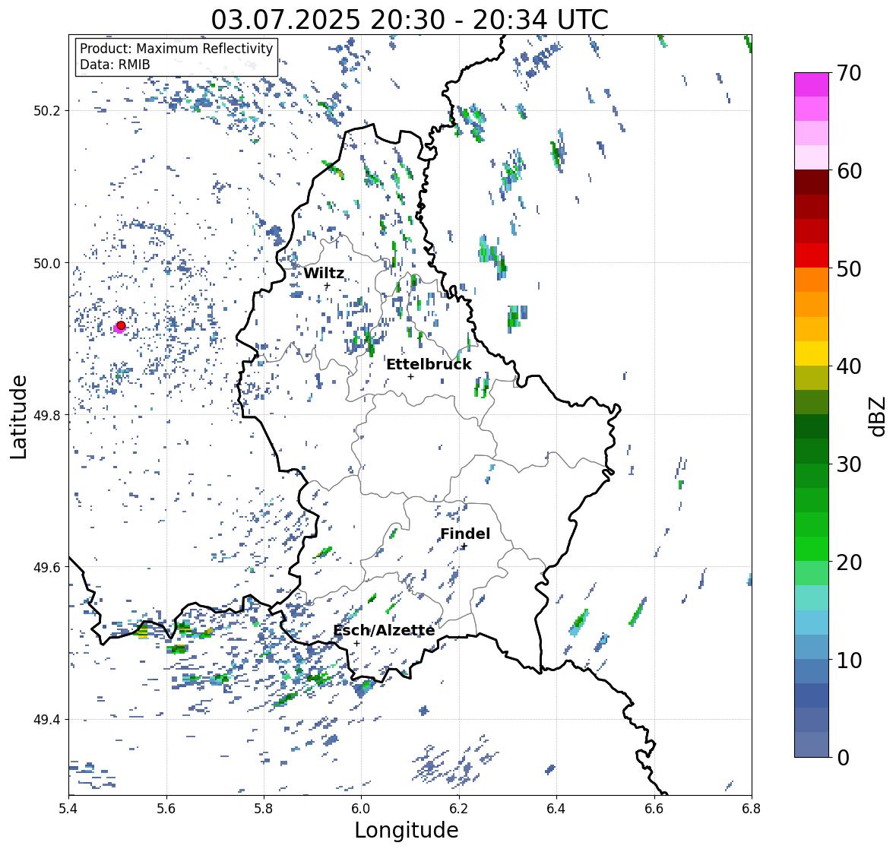Click the 50.2 latitude tick label

(x=47, y=111)
